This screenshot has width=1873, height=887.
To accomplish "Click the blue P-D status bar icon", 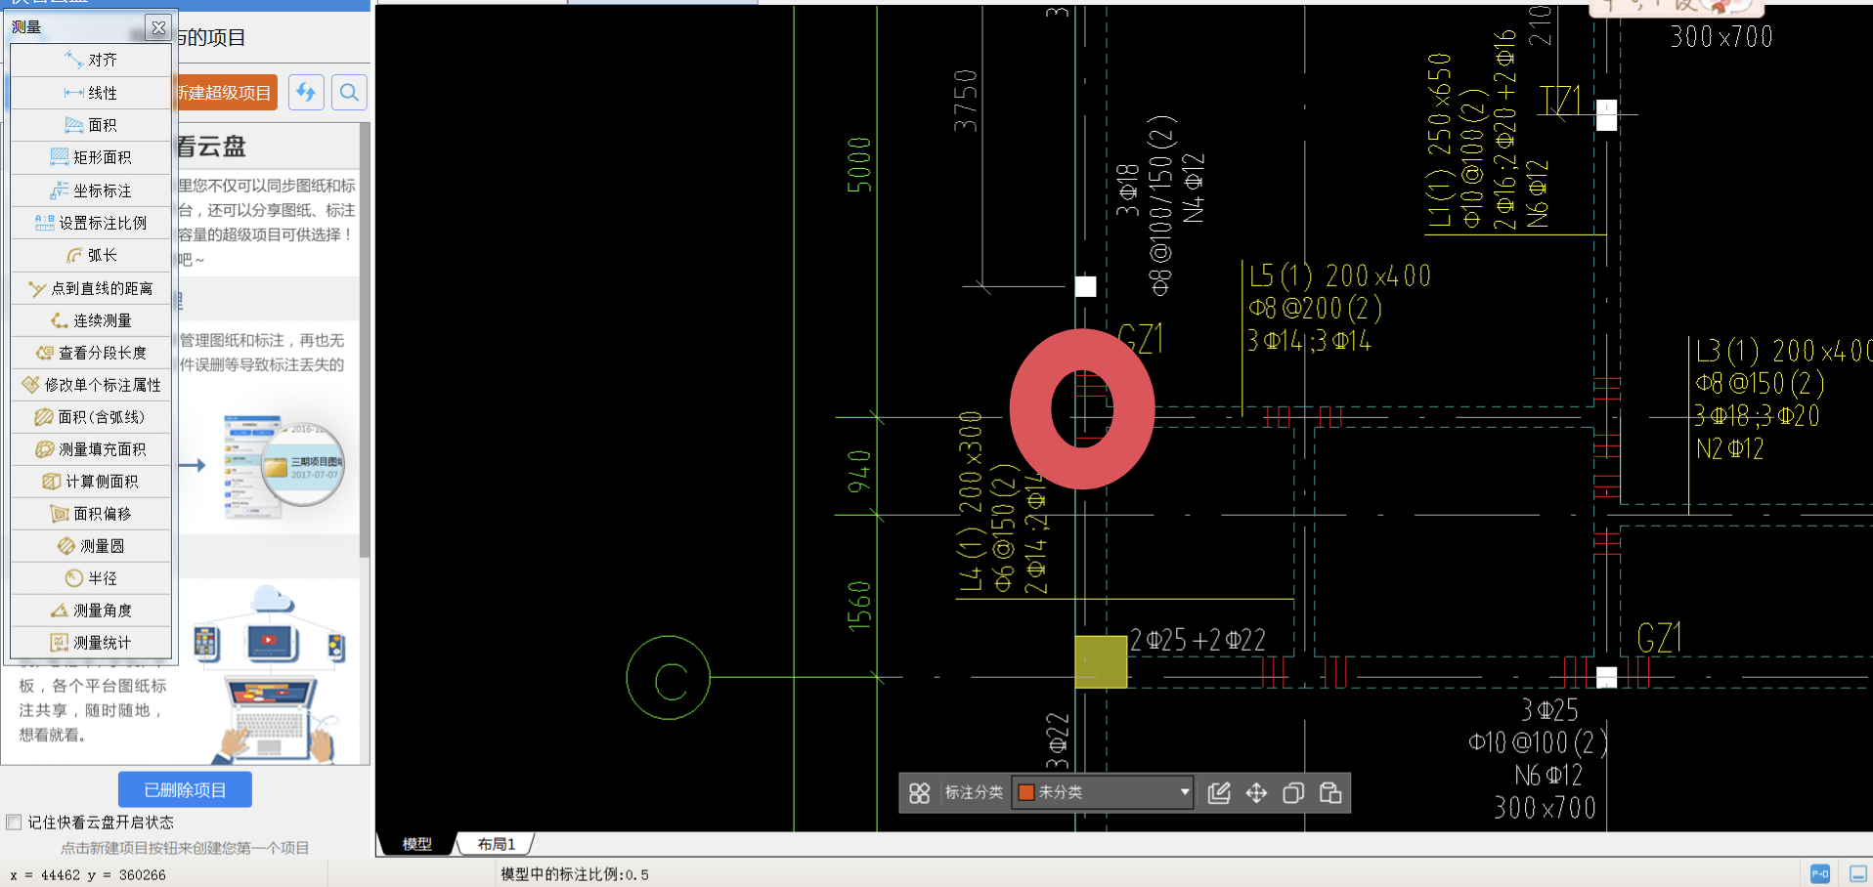I will (1820, 874).
